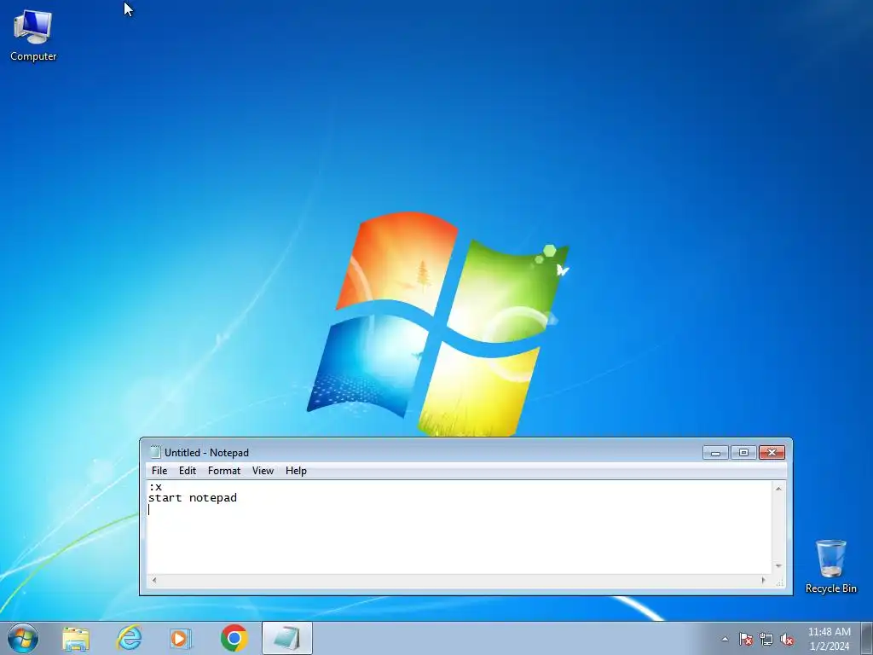Select the Recycle Bin desktop icon
This screenshot has height=655, width=873.
(x=830, y=566)
